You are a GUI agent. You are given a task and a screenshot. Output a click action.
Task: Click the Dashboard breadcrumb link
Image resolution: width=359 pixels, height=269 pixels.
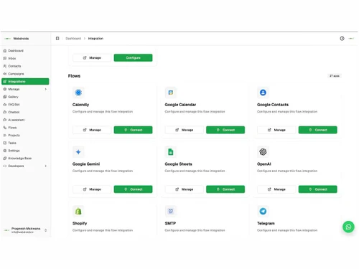coord(73,39)
